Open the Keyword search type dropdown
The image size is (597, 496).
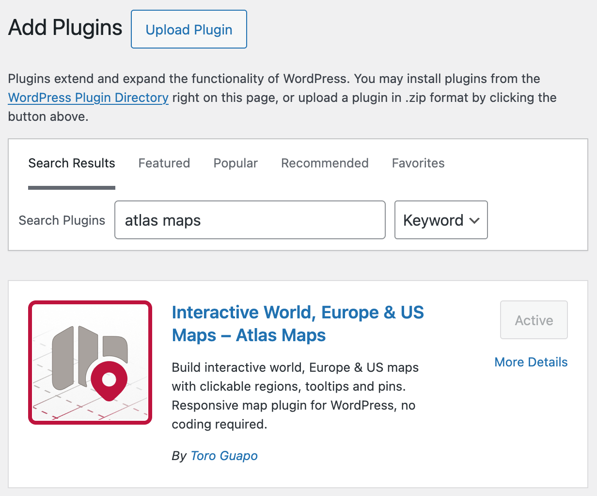[x=440, y=220]
